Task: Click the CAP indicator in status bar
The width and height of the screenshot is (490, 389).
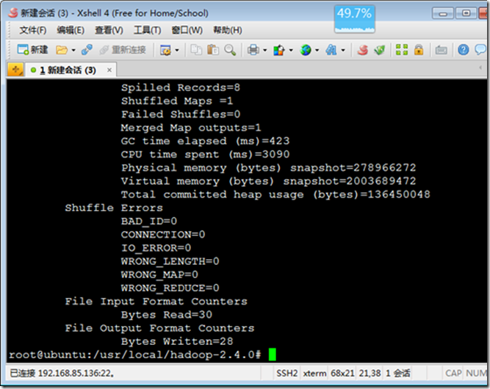Action: point(453,373)
